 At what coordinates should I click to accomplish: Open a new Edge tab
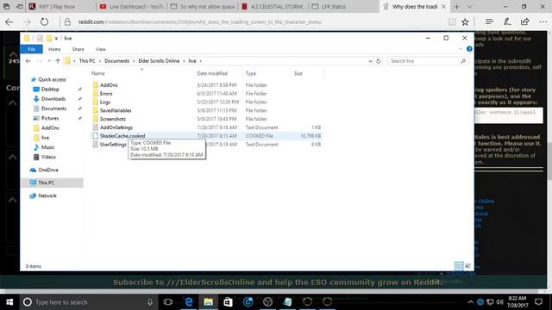click(456, 7)
